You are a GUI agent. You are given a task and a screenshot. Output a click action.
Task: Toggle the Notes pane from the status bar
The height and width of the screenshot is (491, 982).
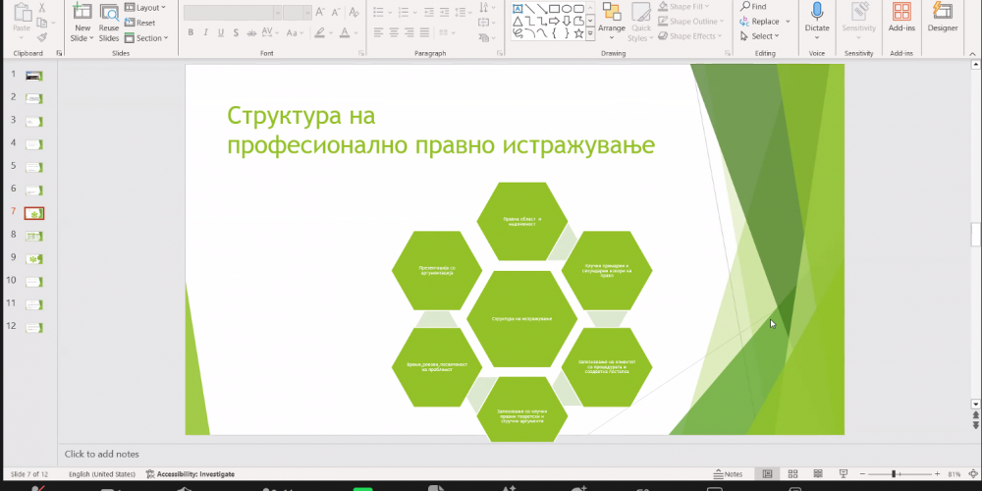727,474
